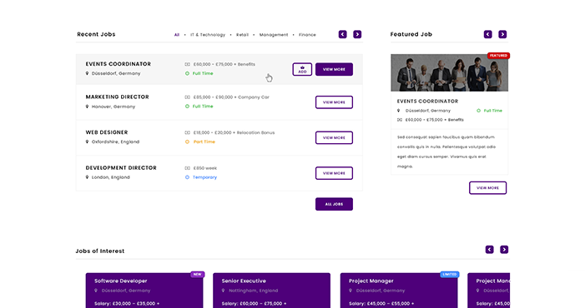
Task: Click salary icon beside £85,000 – £90,000
Action: click(187, 97)
